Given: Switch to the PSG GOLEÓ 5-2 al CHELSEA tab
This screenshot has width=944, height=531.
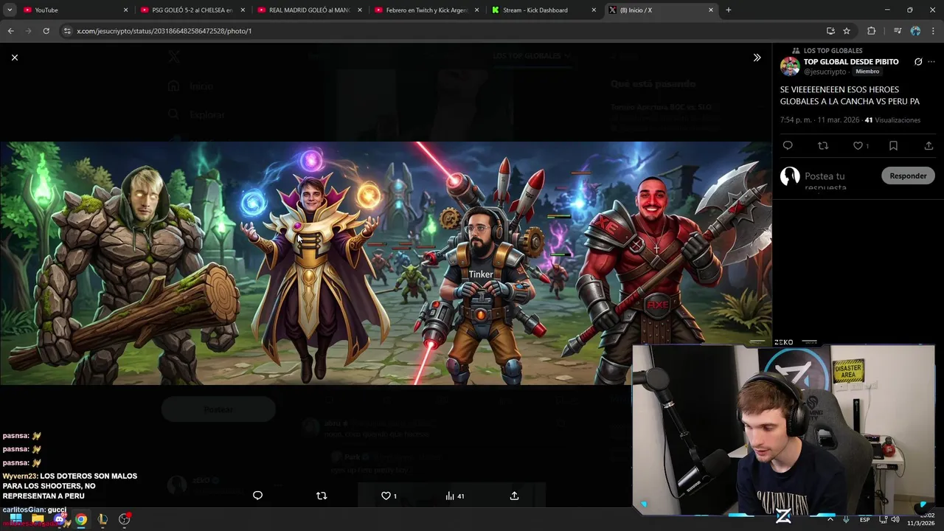Looking at the screenshot, I should click(x=192, y=10).
